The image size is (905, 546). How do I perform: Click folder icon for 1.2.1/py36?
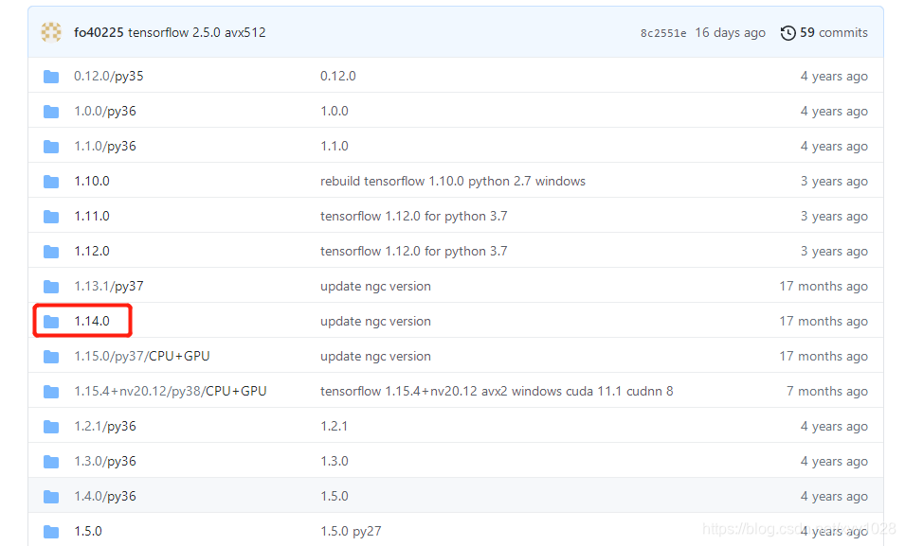(x=51, y=427)
